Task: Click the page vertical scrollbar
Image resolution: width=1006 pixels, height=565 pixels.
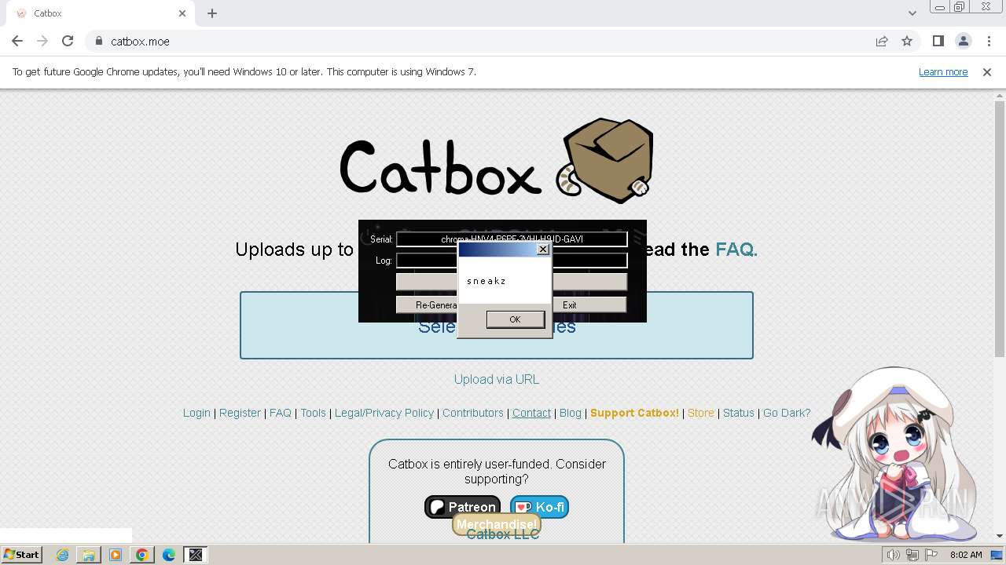Action: [x=1000, y=228]
